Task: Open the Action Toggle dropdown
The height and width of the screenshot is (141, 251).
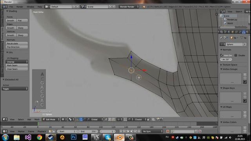Action: (15, 89)
